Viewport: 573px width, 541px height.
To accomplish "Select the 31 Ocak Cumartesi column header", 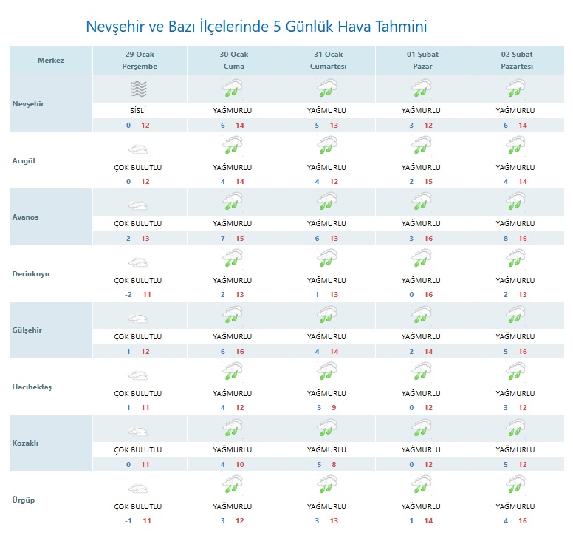I will [x=327, y=61].
